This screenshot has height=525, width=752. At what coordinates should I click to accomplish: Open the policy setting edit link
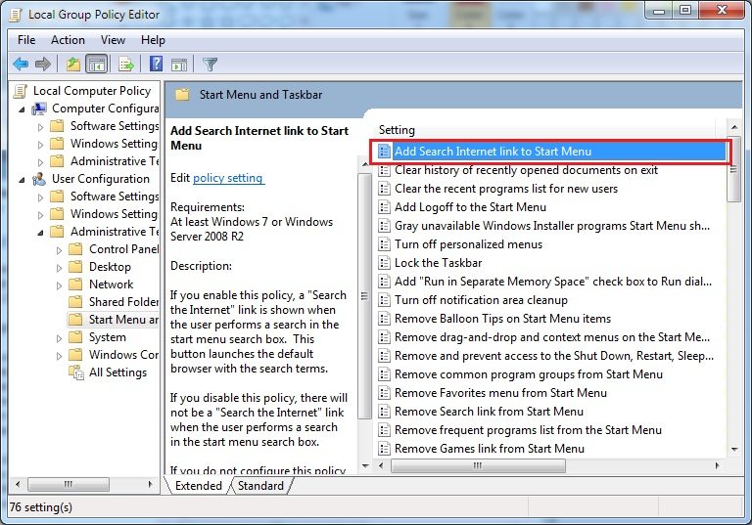(x=228, y=178)
